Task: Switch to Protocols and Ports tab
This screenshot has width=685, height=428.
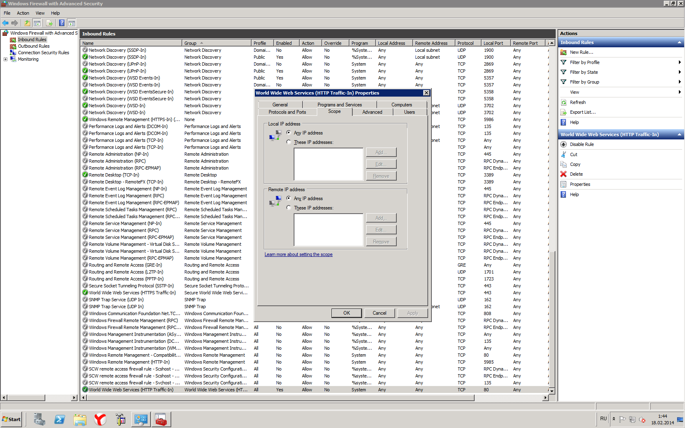Action: 287,112
